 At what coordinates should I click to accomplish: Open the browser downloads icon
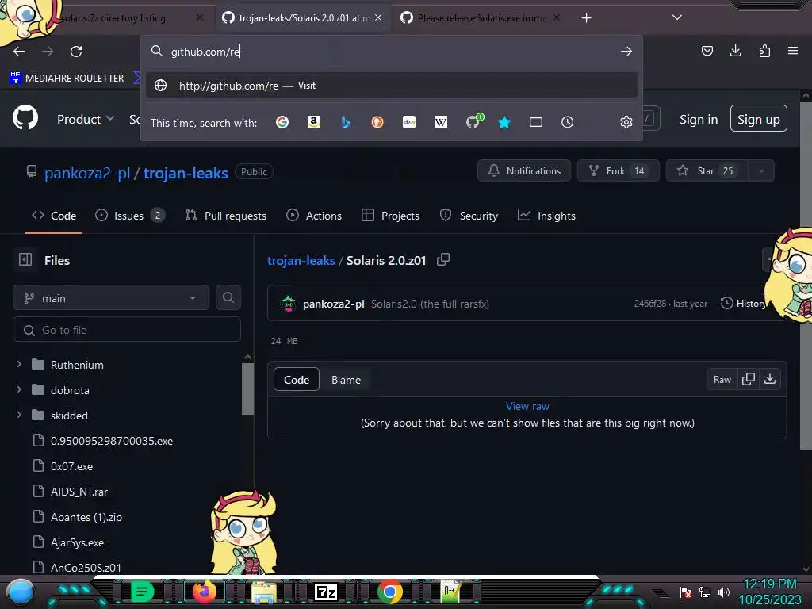pos(735,51)
